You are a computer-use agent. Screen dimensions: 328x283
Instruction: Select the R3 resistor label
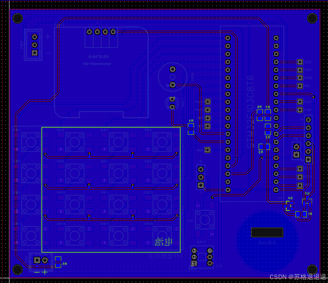coord(268,137)
